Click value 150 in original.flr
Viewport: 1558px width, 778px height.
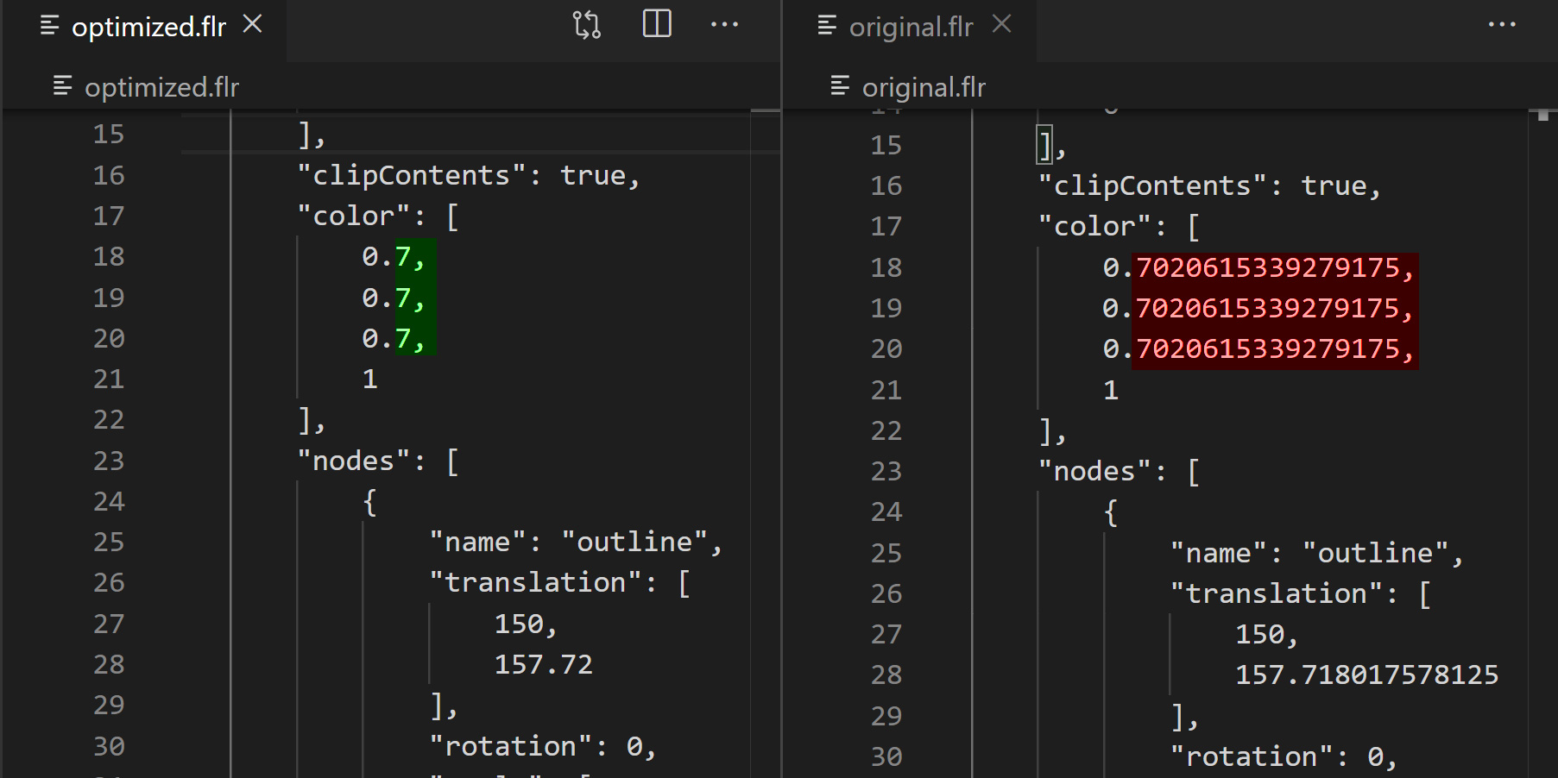[1258, 634]
